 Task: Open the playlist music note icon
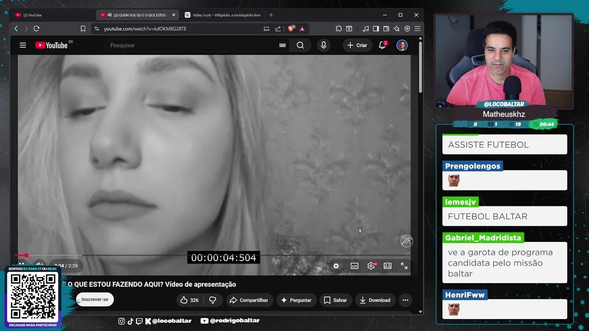pyautogui.click(x=366, y=29)
